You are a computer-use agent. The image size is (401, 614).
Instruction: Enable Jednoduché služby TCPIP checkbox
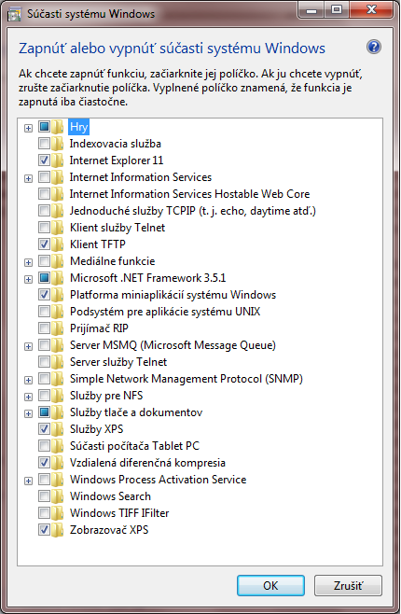[44, 211]
